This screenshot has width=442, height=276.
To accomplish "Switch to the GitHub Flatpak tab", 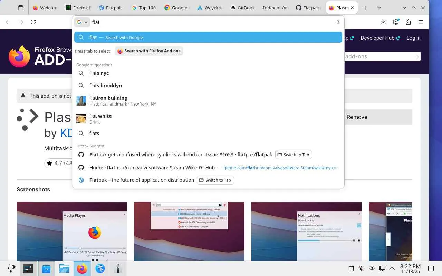I will [308, 8].
